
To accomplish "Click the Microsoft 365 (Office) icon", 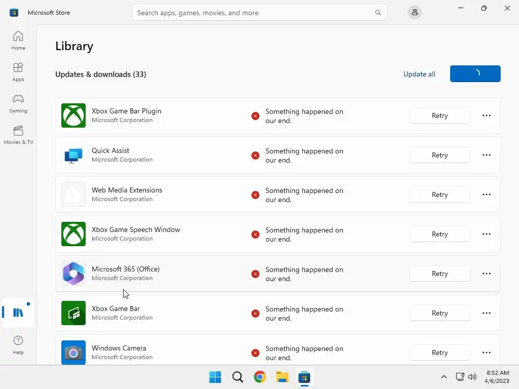I will click(x=73, y=274).
